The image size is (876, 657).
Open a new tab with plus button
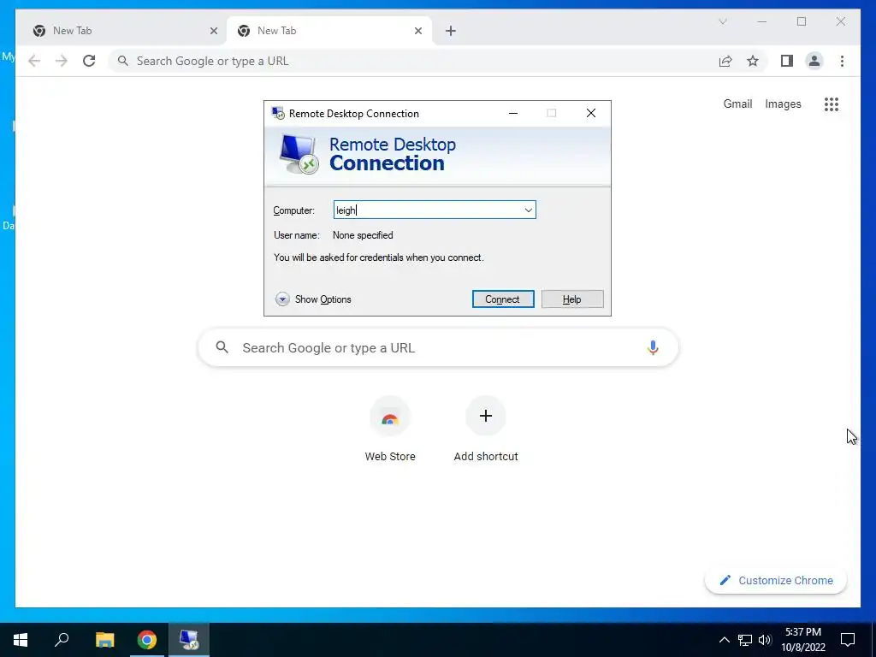(x=451, y=31)
